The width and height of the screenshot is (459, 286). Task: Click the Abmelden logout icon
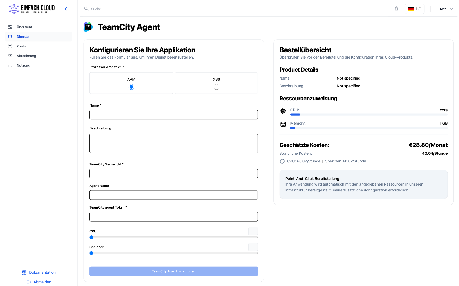click(x=29, y=282)
